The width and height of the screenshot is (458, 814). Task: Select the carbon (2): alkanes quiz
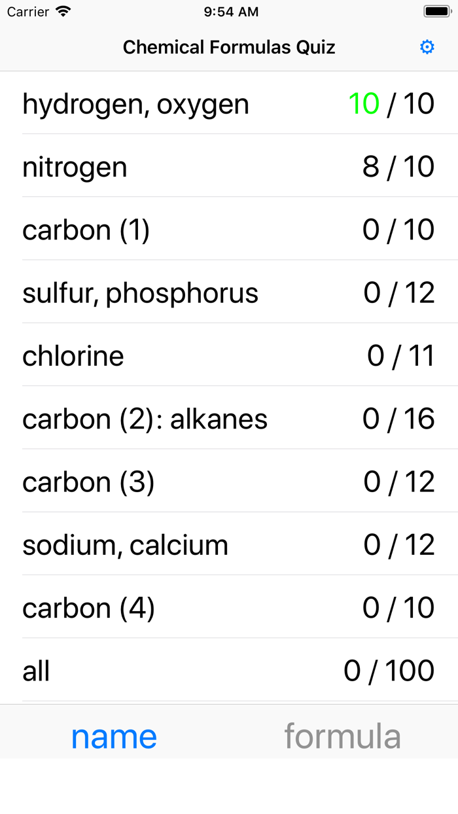pos(229,419)
